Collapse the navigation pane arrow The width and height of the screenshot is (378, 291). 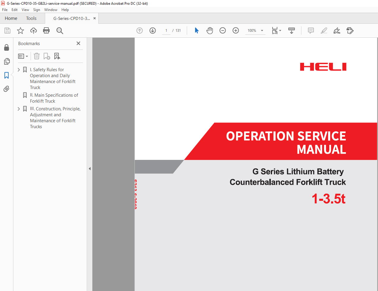pos(90,168)
